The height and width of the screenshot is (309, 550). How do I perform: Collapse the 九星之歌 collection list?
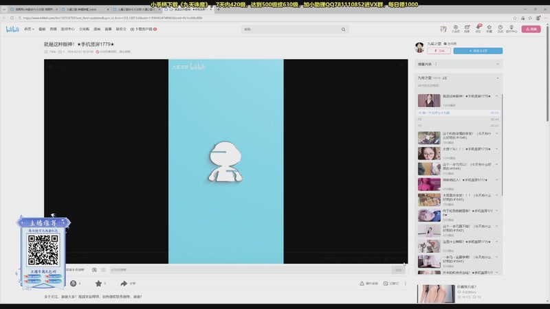coord(498,78)
